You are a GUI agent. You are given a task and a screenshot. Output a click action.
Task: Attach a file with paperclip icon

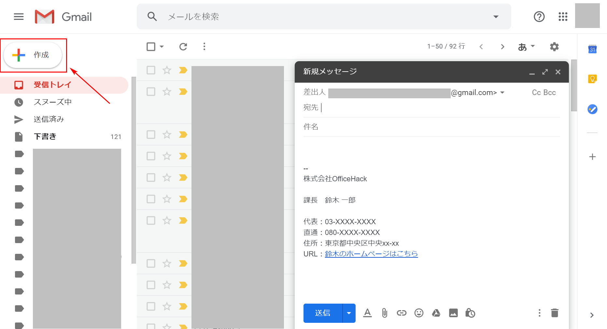[385, 313]
